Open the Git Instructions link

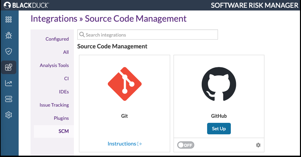125,144
